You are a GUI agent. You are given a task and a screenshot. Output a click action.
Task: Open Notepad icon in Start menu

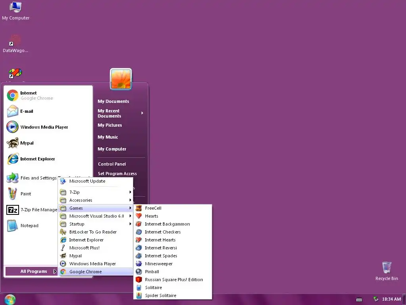coord(12,226)
